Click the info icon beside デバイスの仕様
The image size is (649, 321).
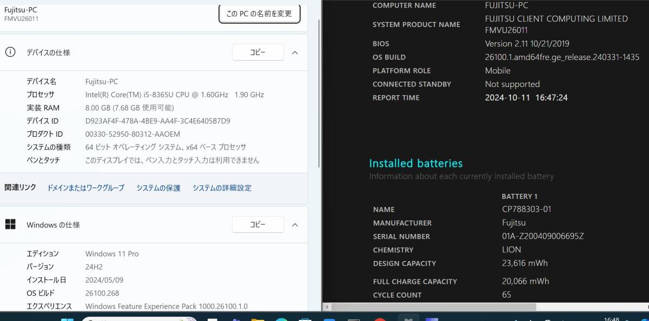[10, 52]
